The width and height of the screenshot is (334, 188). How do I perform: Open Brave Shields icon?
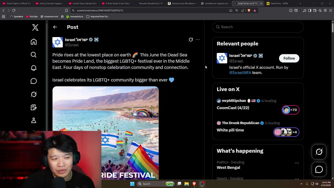point(249,10)
